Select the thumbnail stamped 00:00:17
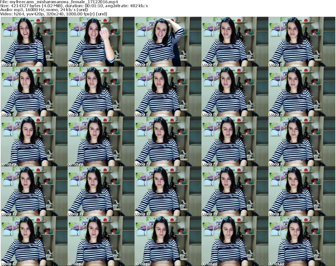 pos(168,92)
